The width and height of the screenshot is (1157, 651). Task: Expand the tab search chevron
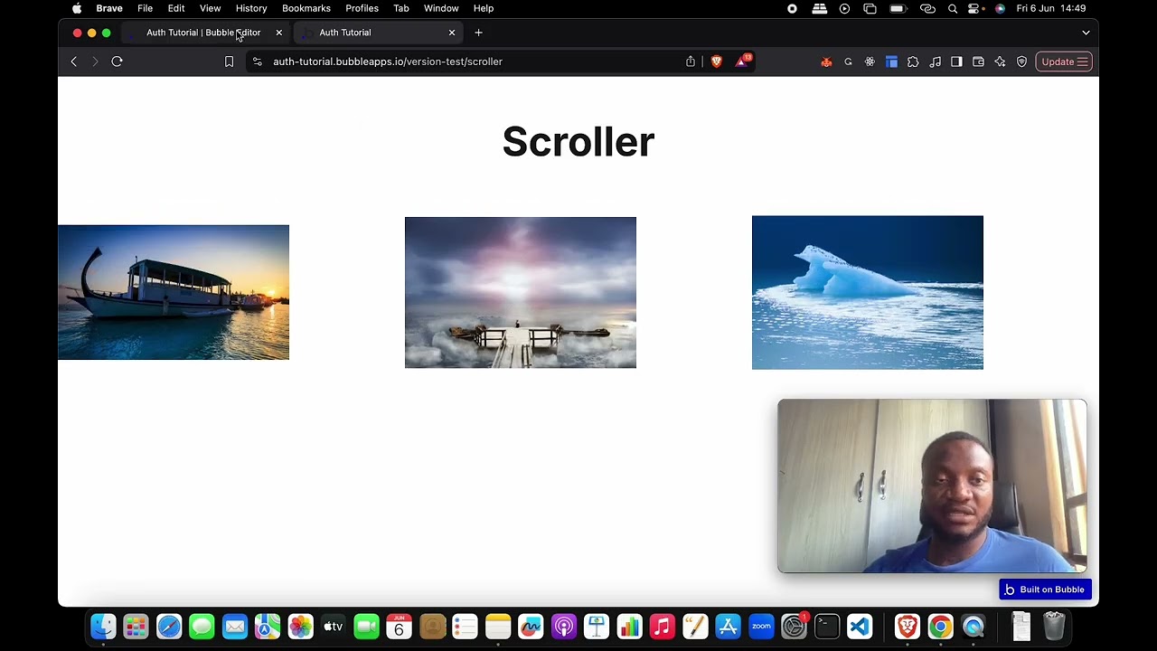(1086, 33)
